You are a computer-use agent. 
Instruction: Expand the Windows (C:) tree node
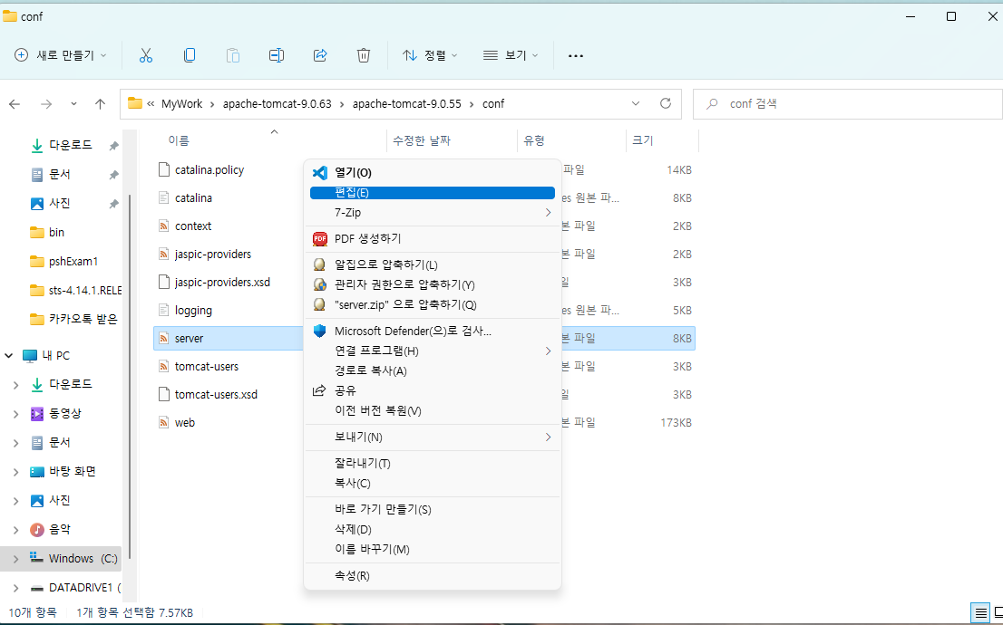(x=16, y=559)
